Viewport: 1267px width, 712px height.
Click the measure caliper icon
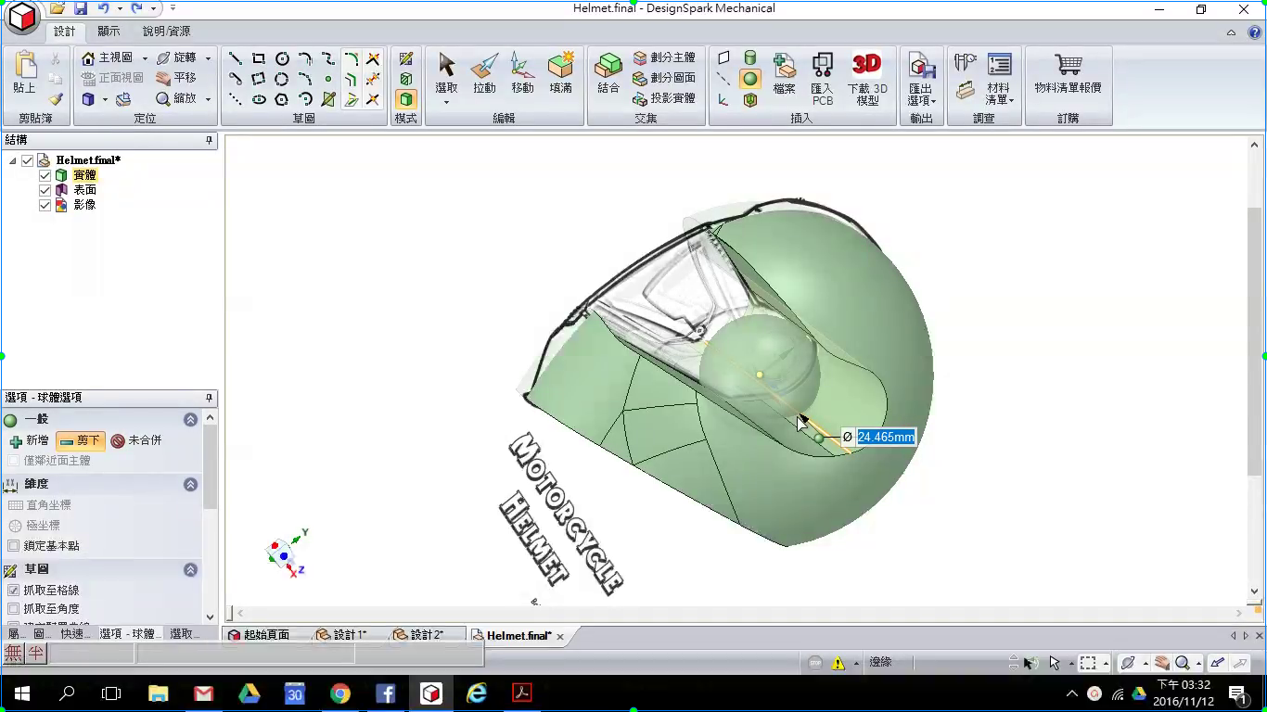click(x=966, y=61)
